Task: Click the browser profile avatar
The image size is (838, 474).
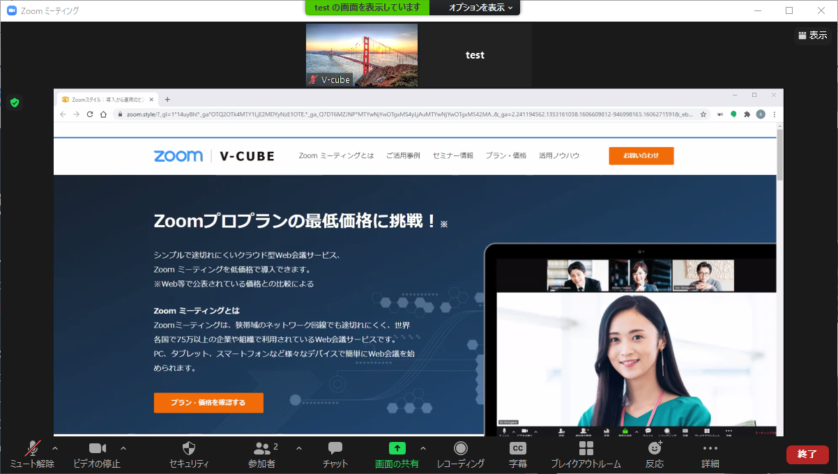Action: [761, 114]
